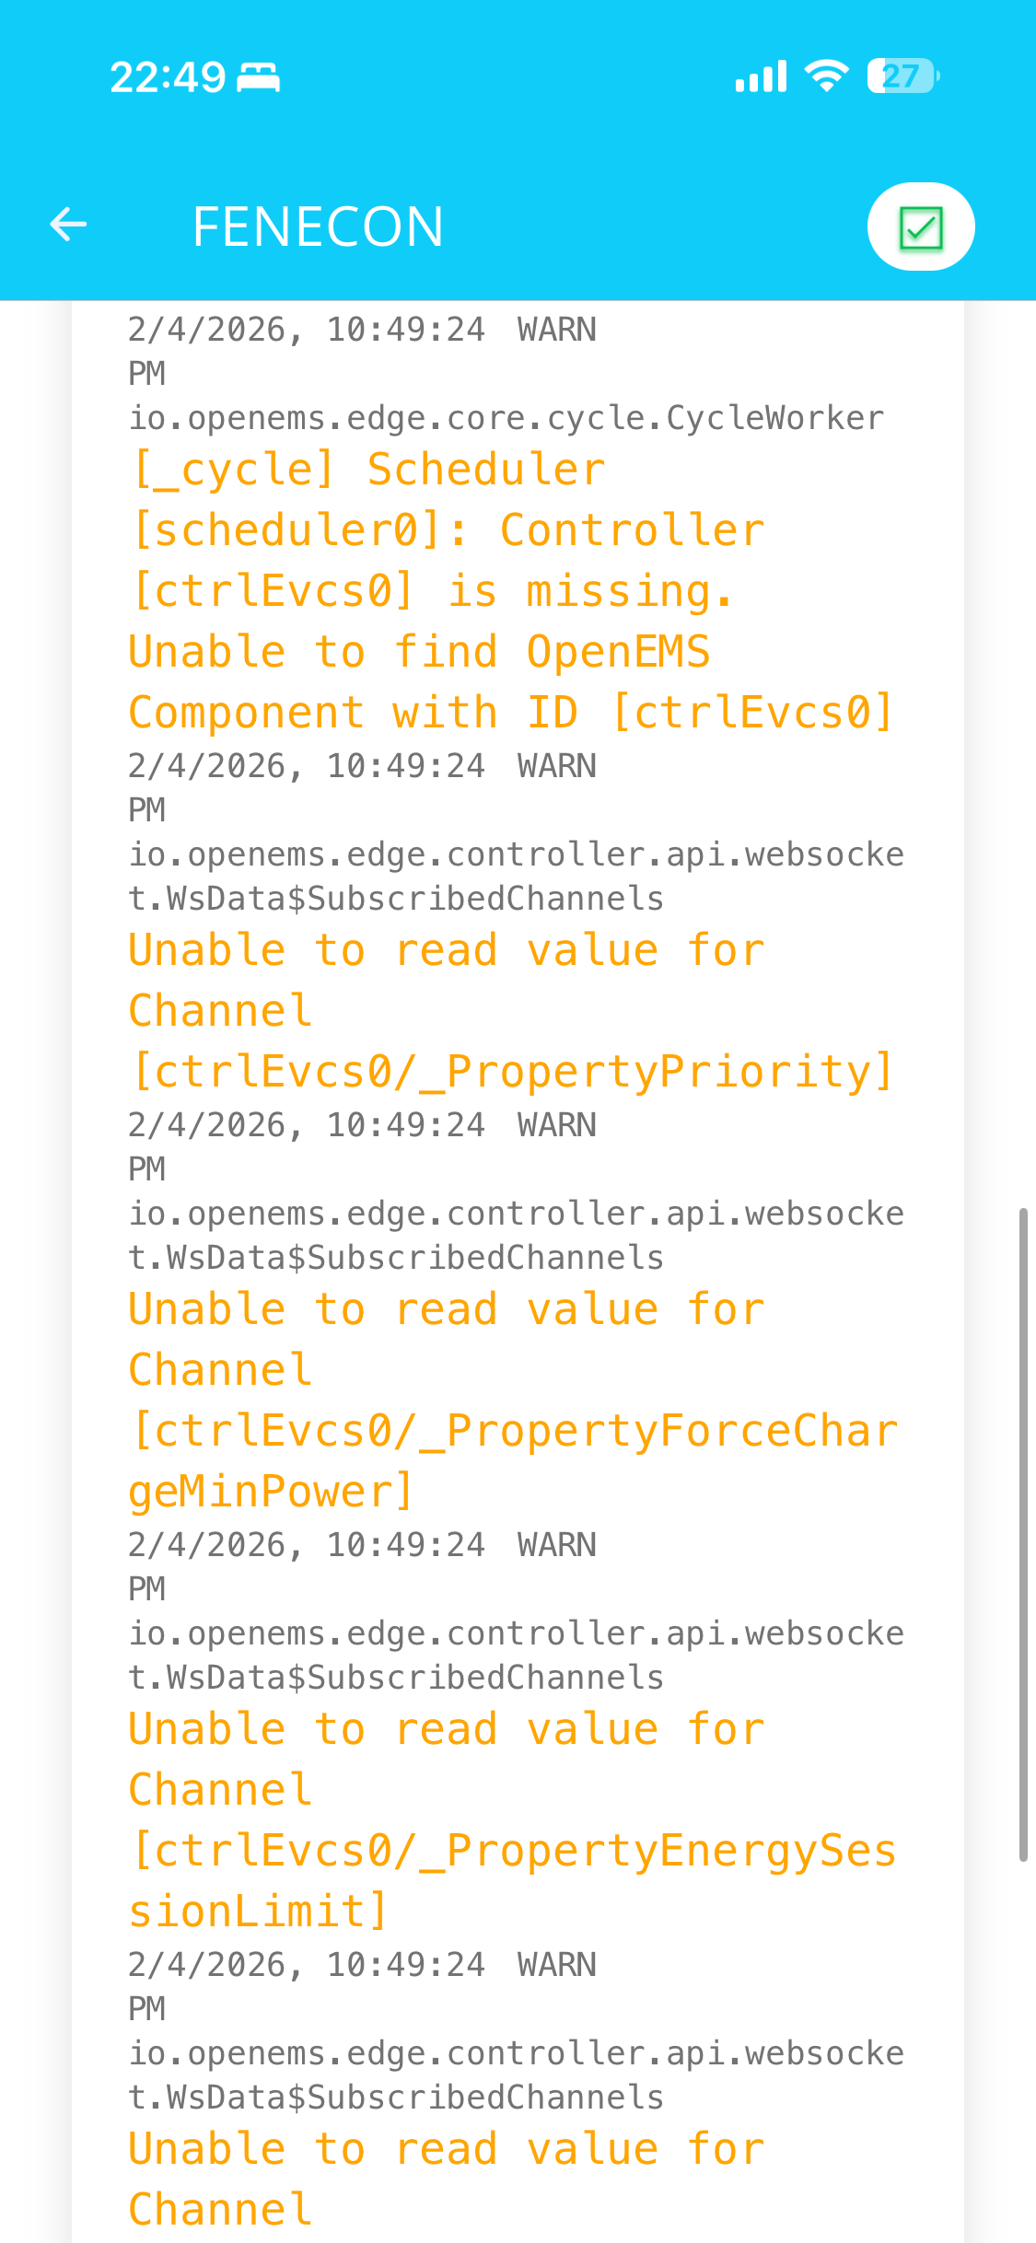1036x2243 pixels.
Task: Tap the cellular signal bars icon
Action: pos(761,76)
